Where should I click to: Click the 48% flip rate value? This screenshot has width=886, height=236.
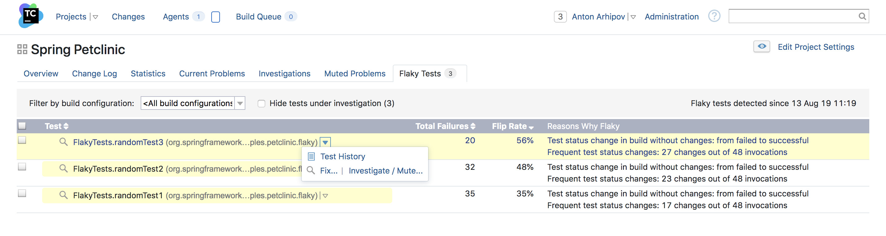coord(525,167)
